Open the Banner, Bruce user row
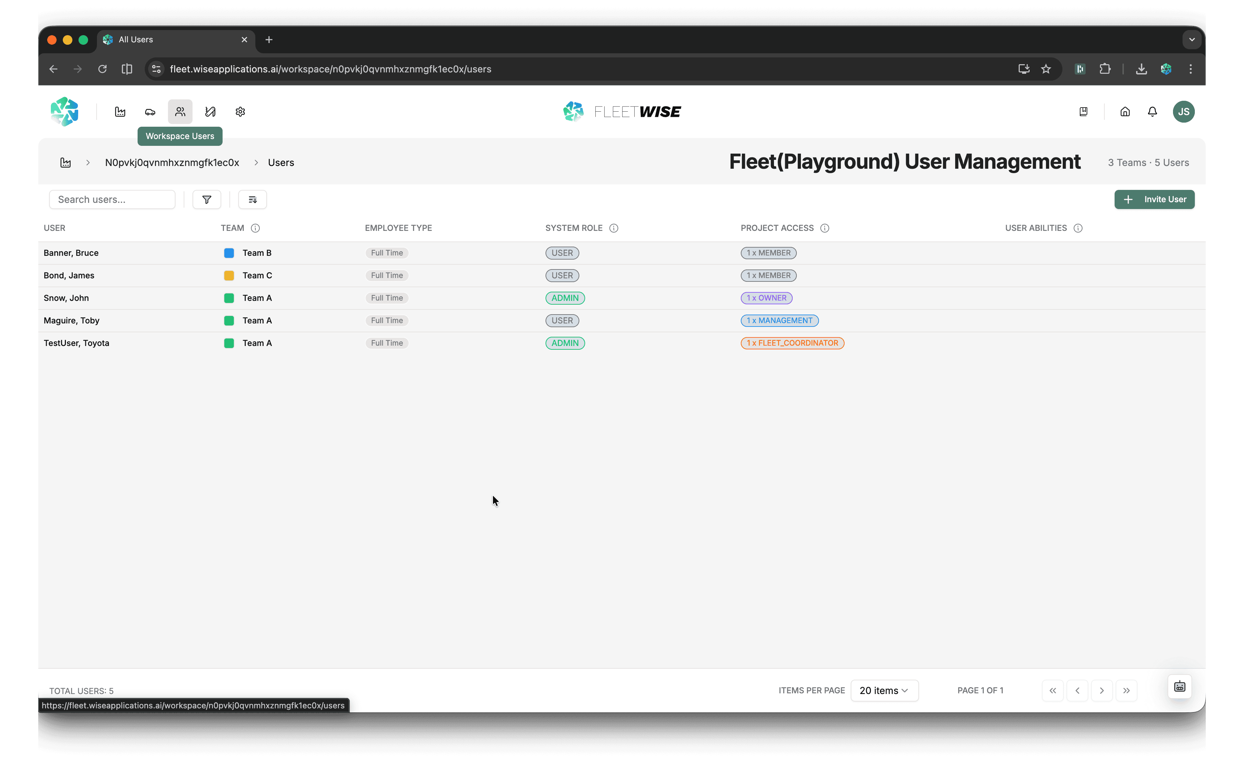Screen dimensions: 1244x763 (x=622, y=253)
